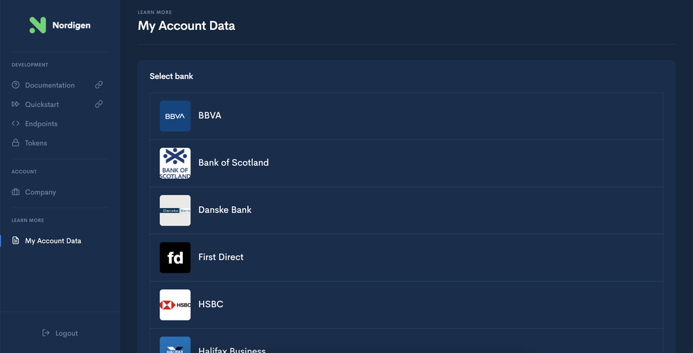Choose Bank of Scotland
The image size is (693, 353).
pyautogui.click(x=406, y=163)
